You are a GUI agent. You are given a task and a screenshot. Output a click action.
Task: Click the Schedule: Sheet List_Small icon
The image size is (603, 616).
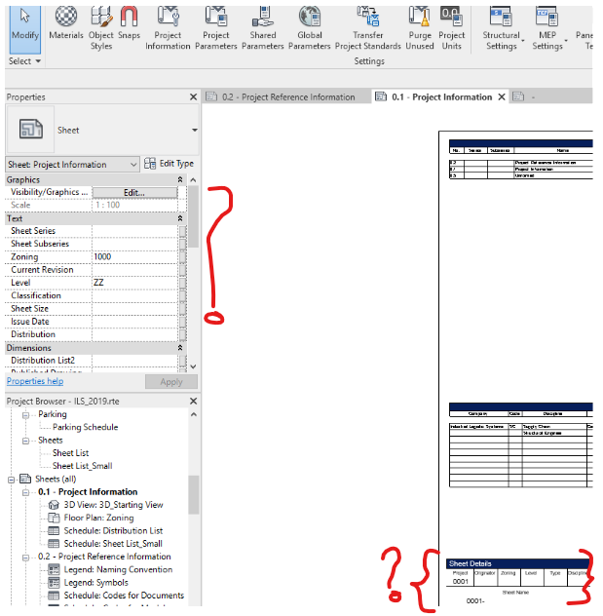54,544
